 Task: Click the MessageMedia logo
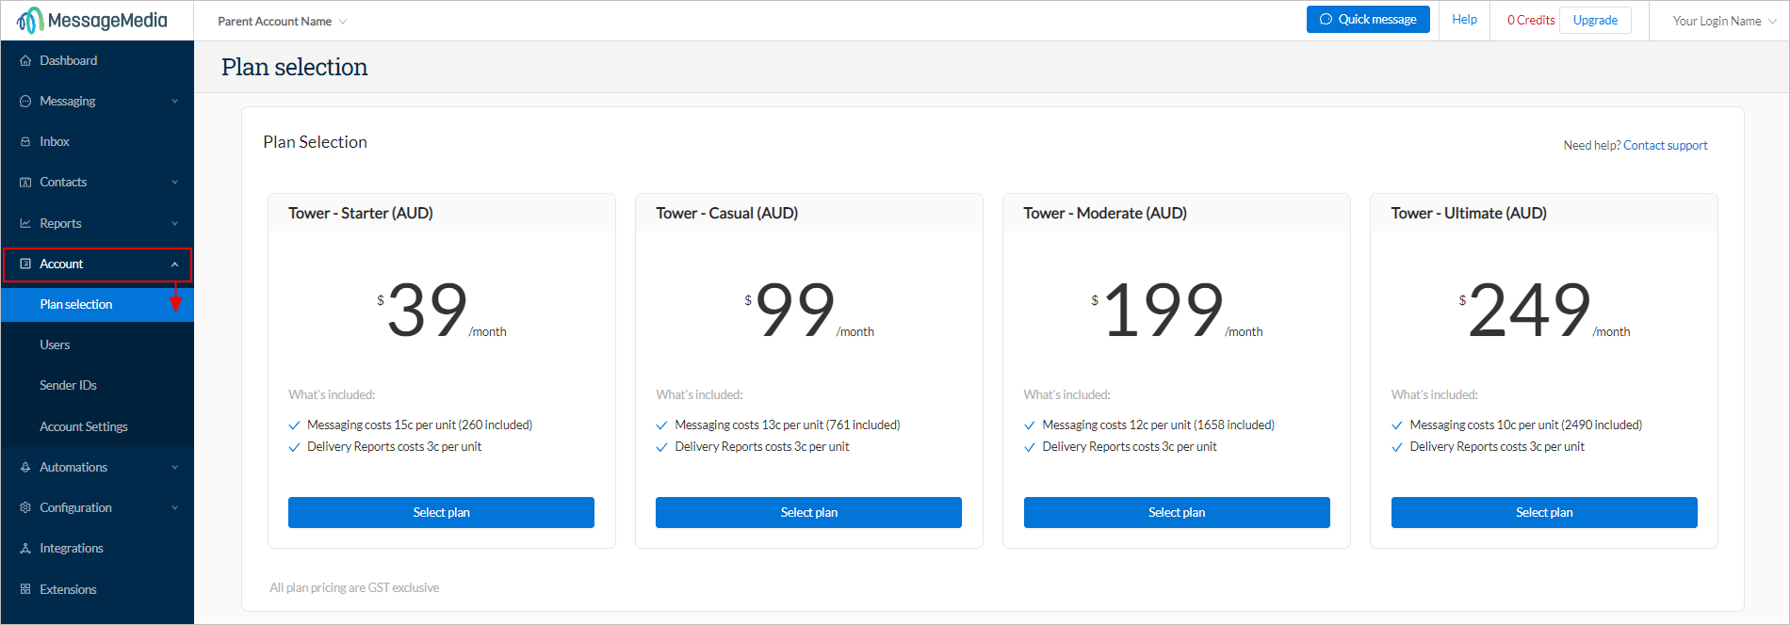pos(92,20)
